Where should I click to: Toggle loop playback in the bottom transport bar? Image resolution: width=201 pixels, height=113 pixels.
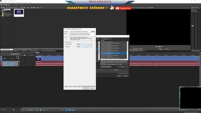point(23,110)
